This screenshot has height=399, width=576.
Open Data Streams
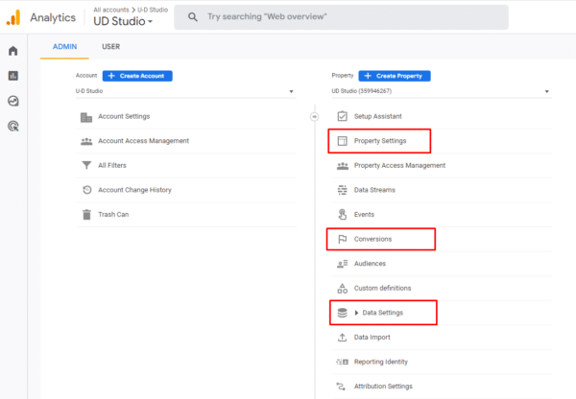[374, 190]
